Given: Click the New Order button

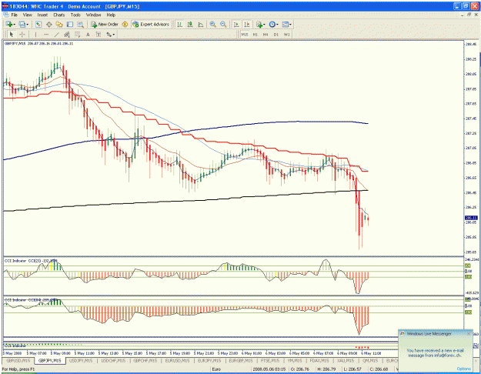Looking at the screenshot, I should pyautogui.click(x=105, y=24).
